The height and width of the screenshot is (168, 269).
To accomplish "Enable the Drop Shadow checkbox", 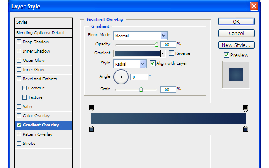I will tap(18, 42).
